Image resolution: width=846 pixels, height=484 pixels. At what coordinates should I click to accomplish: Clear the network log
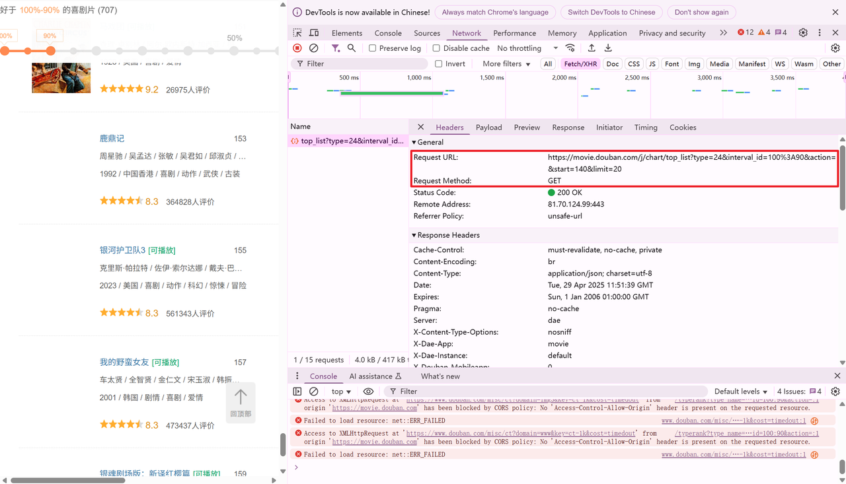(314, 48)
